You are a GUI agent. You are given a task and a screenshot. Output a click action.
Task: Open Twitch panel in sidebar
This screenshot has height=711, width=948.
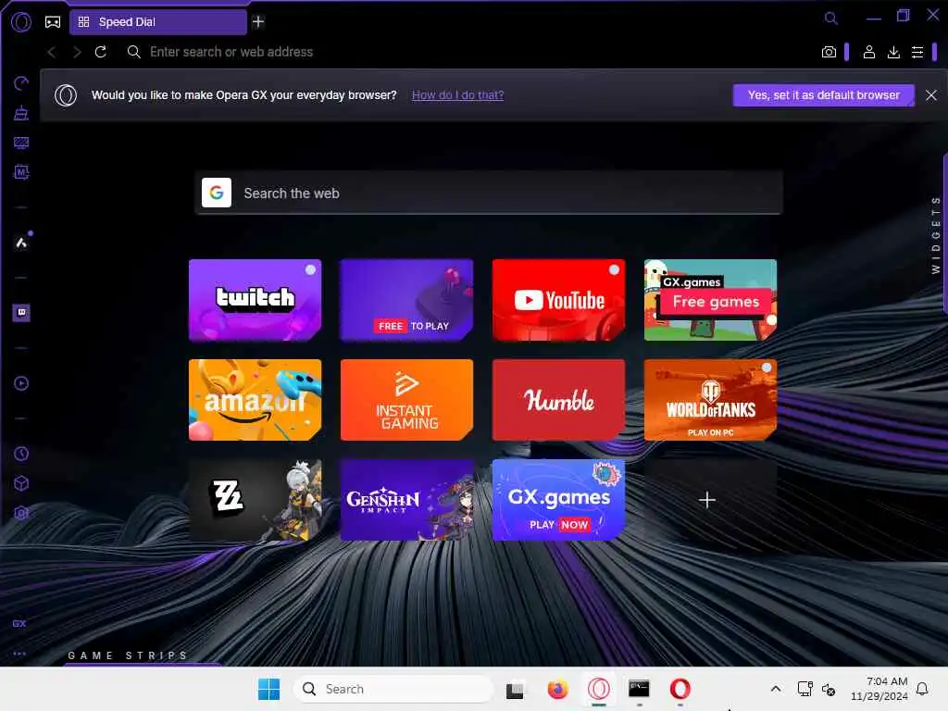click(21, 313)
